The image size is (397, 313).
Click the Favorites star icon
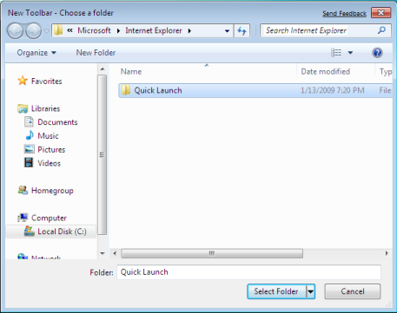23,81
